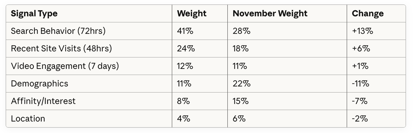Click the Change column header

pyautogui.click(x=368, y=14)
